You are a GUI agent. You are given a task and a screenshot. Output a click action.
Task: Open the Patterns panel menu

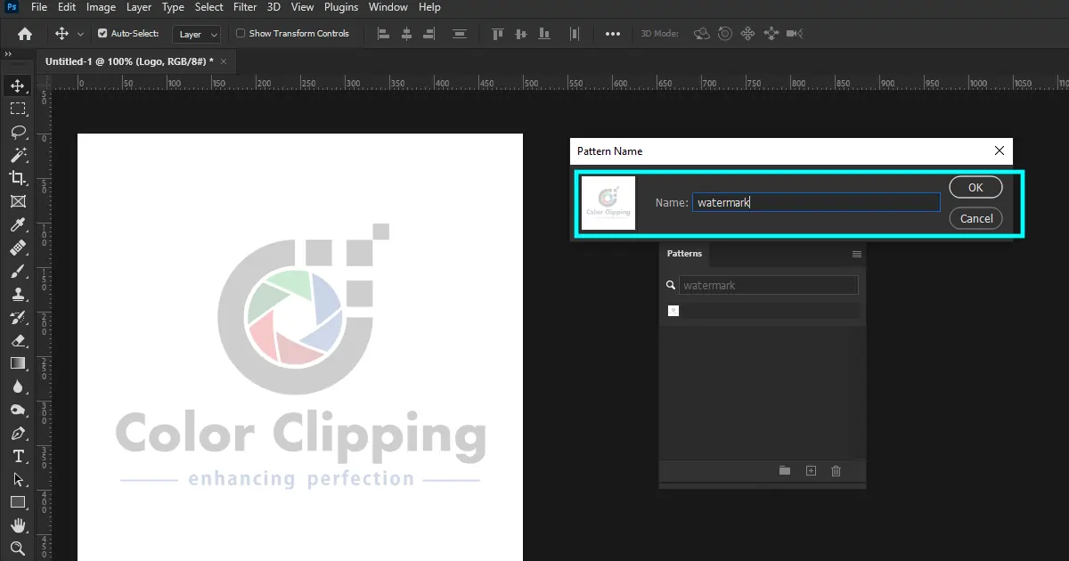pyautogui.click(x=856, y=254)
